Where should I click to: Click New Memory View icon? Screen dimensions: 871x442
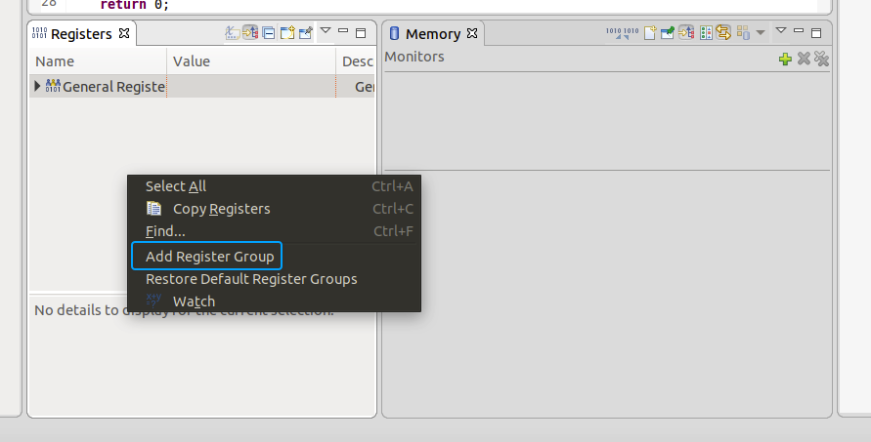click(650, 33)
